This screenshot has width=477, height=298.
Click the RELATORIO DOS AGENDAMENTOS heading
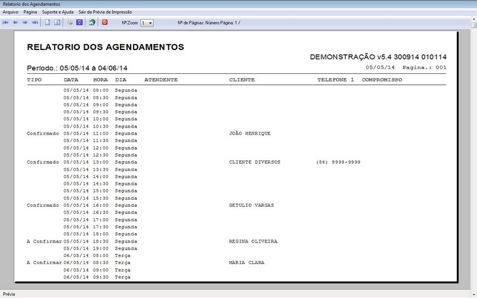106,47
